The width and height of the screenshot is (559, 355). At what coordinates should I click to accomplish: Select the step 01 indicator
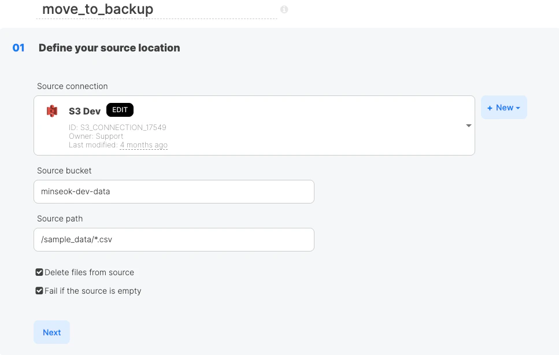coord(18,48)
